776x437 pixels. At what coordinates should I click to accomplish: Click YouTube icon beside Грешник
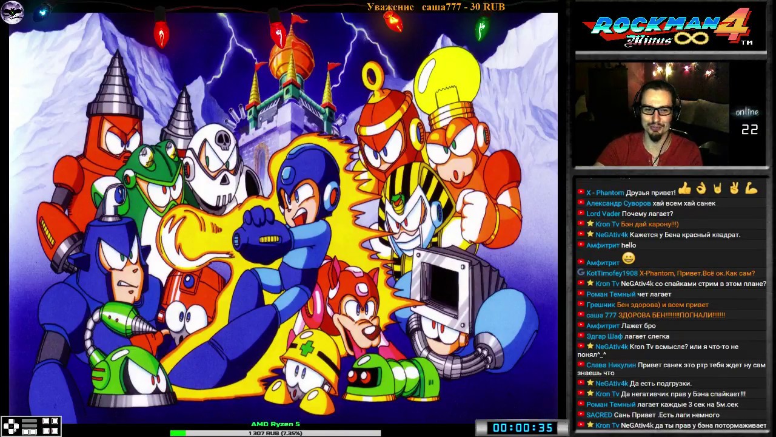pos(581,305)
